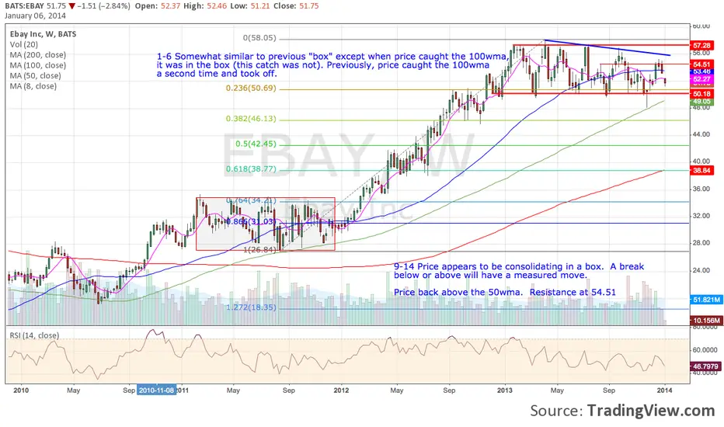Click the 24.00 price axis label
This screenshot has width=724, height=427.
coord(701,270)
